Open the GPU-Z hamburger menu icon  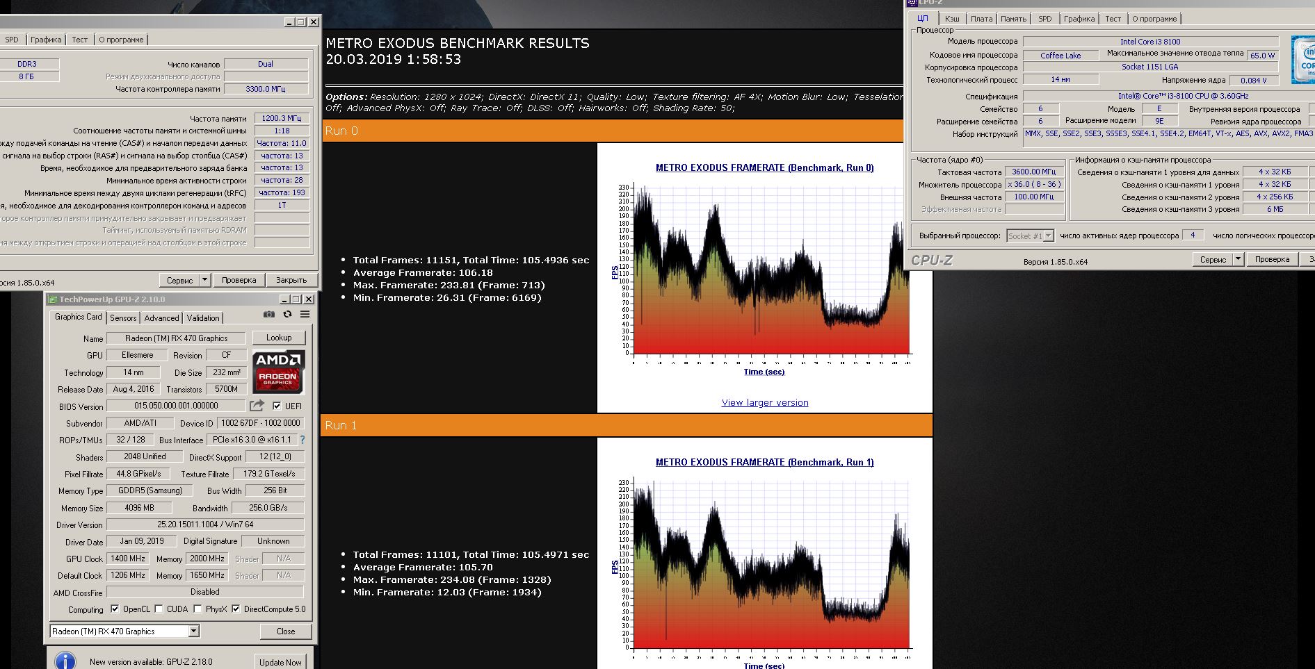pyautogui.click(x=305, y=314)
